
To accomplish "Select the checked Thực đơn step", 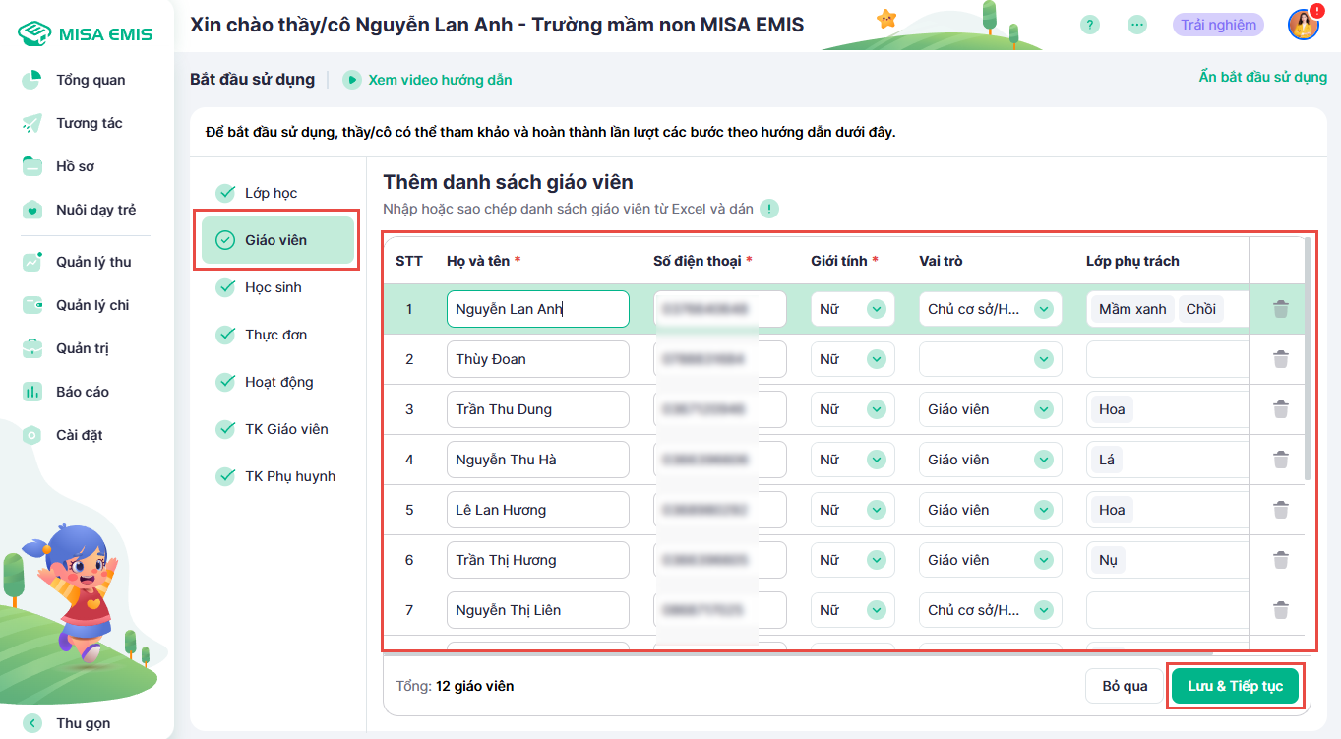I will (275, 335).
